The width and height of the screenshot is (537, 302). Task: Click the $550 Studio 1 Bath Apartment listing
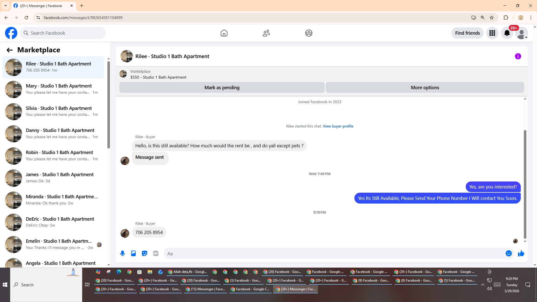pyautogui.click(x=158, y=77)
